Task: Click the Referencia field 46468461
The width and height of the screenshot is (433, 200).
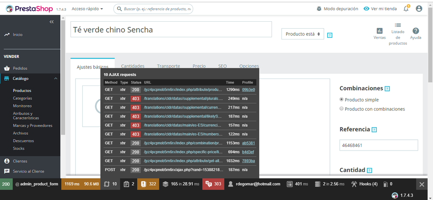Action: tap(378, 145)
